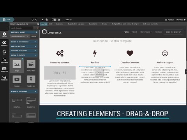Open the Manager sidebar tool
This screenshot has width=187, height=140.
click(4, 44)
